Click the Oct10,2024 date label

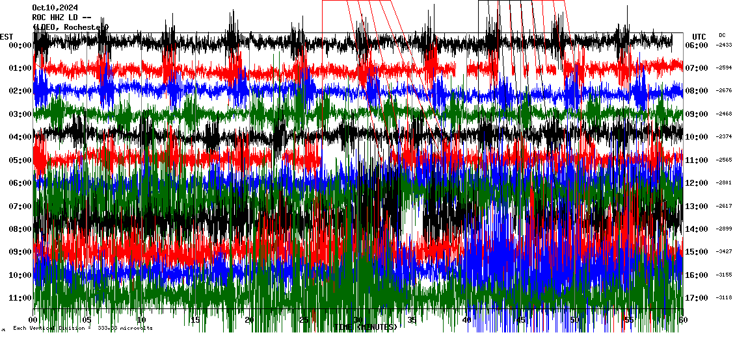(x=55, y=8)
